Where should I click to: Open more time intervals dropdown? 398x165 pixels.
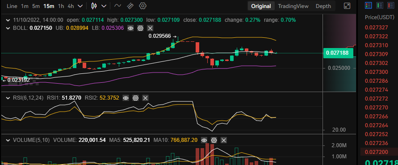pos(80,6)
